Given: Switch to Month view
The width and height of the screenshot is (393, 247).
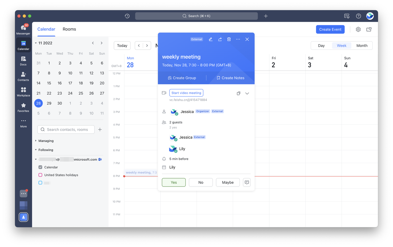Looking at the screenshot, I should pos(362,45).
